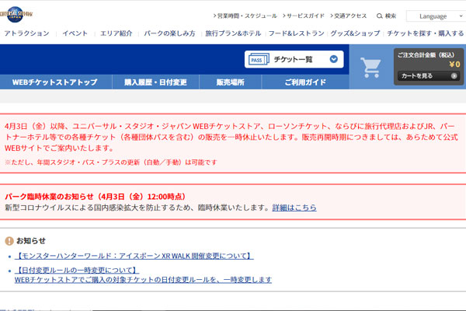Open the グッズ&ショップ menu
The width and height of the screenshot is (466, 311).
[355, 33]
